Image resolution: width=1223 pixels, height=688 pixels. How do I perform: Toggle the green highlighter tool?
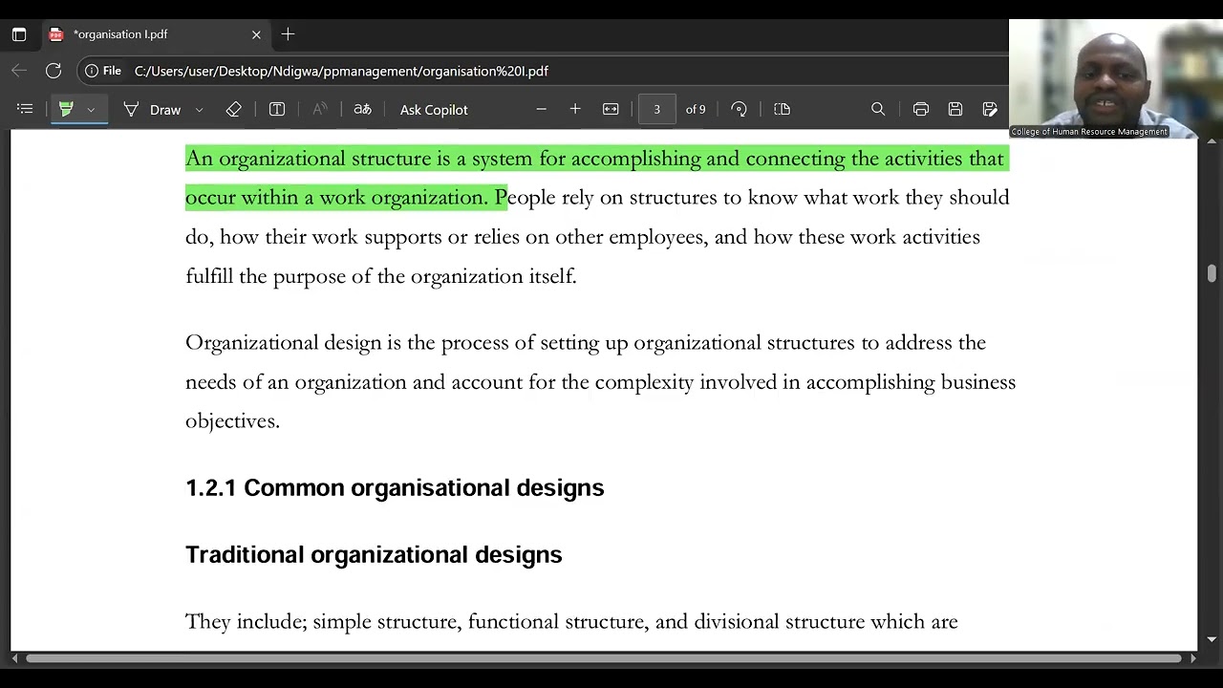tap(66, 110)
